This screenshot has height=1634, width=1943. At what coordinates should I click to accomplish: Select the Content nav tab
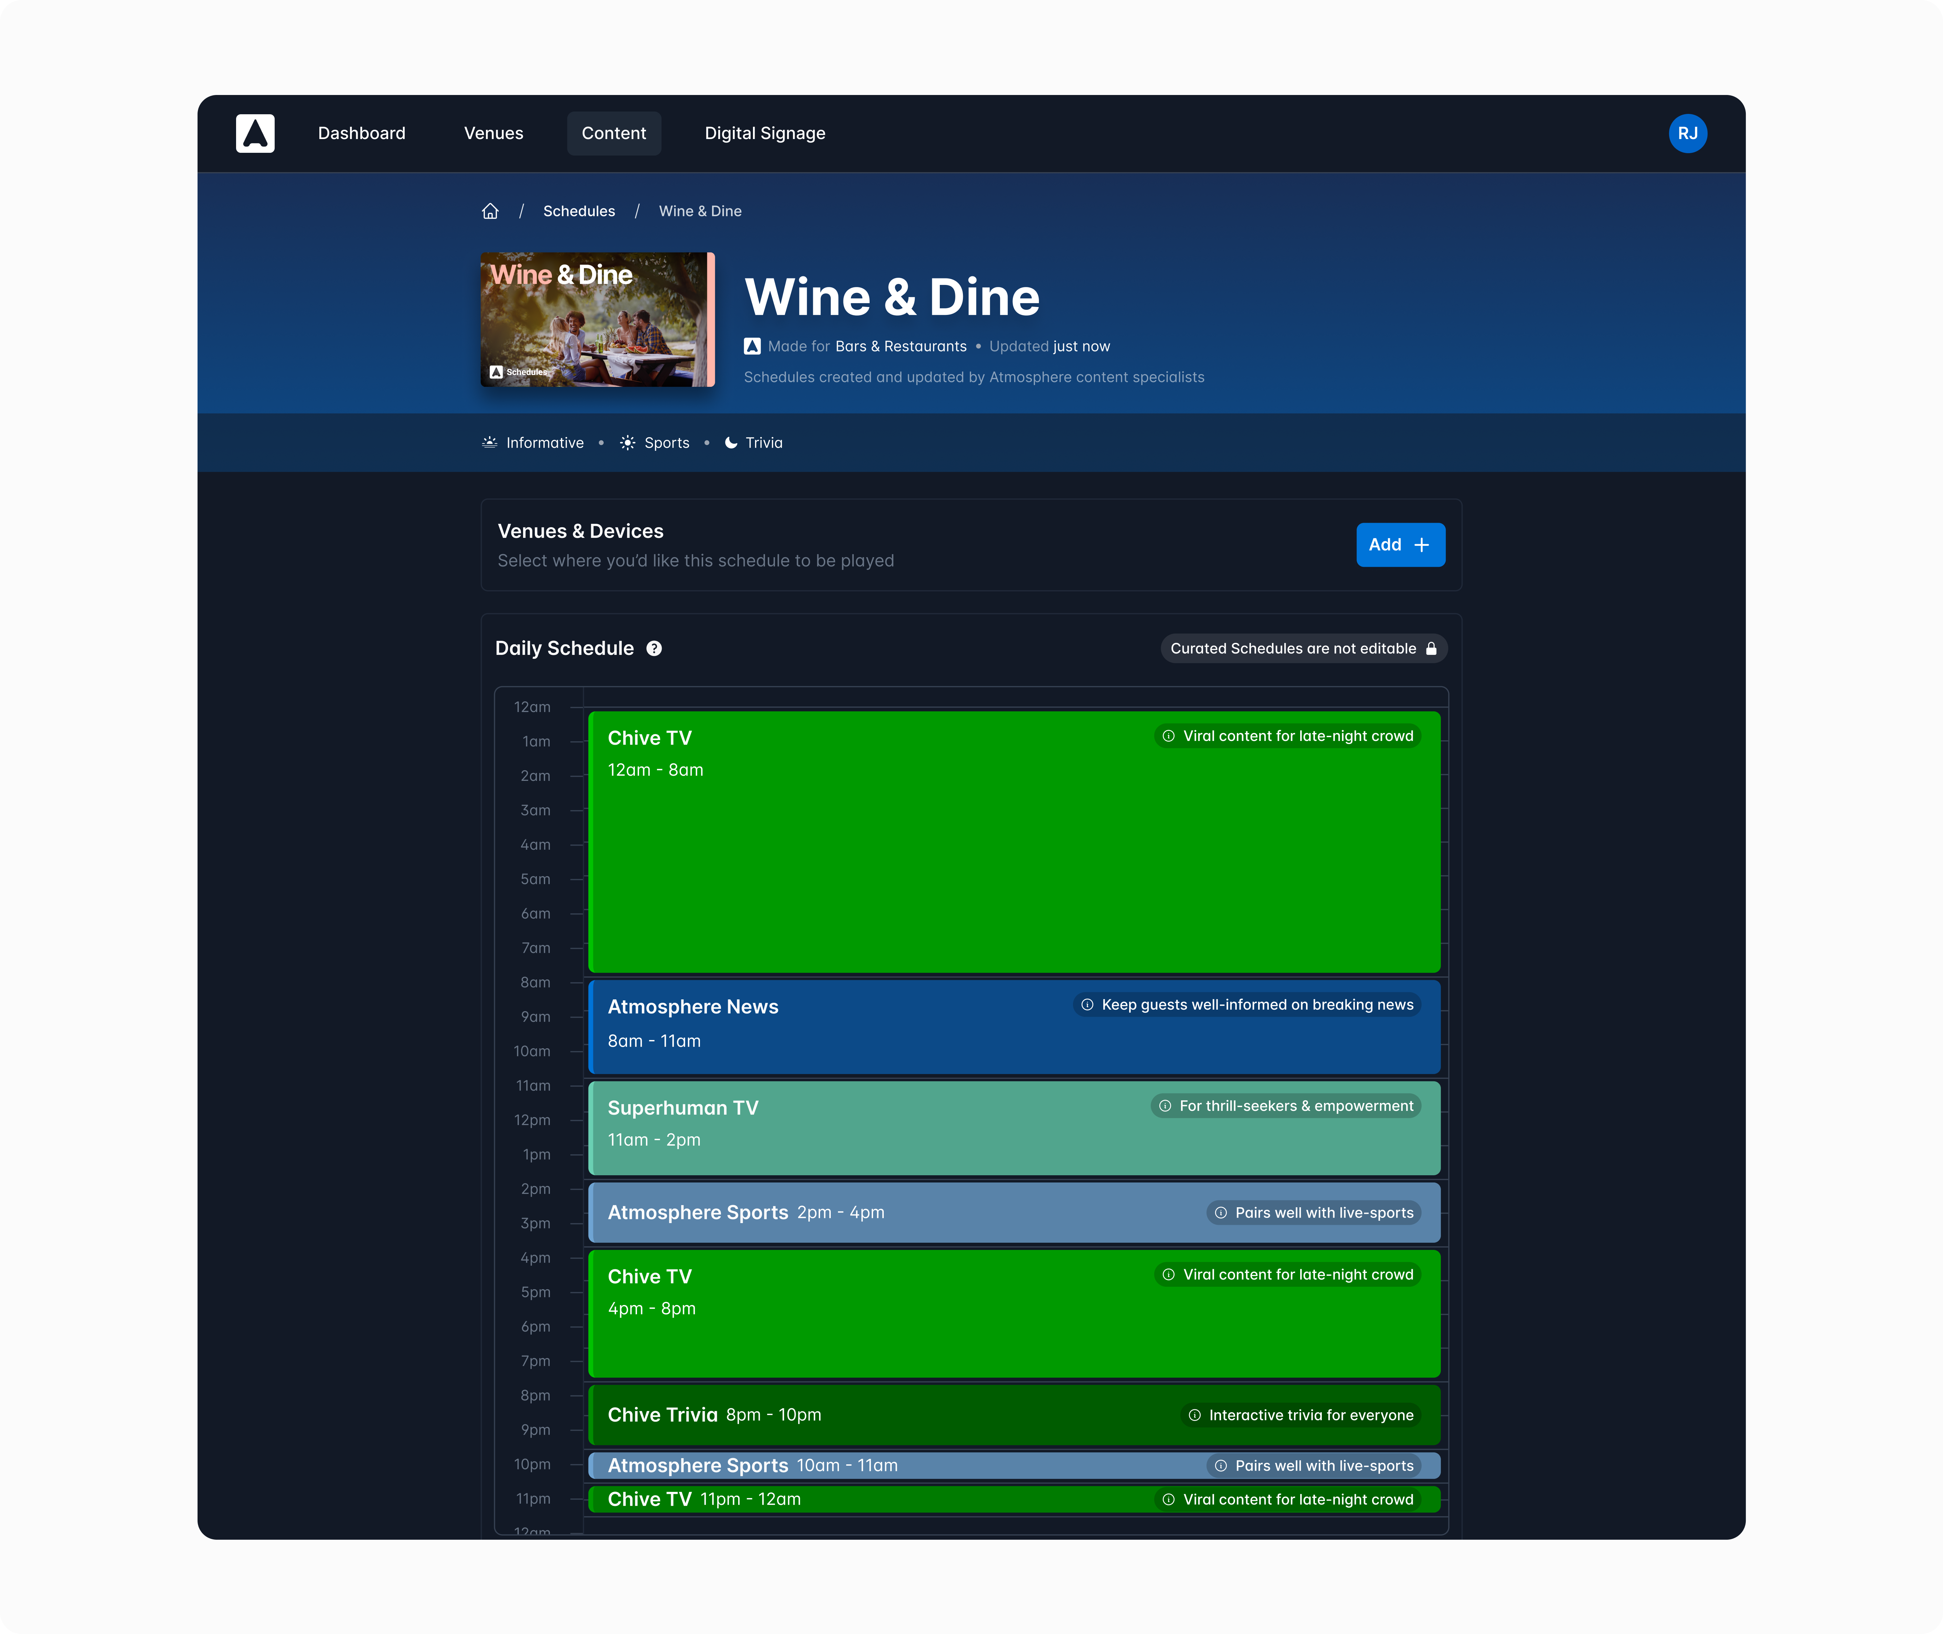[x=614, y=134]
